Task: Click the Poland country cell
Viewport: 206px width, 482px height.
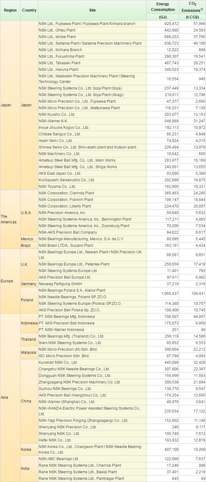Action: tap(29, 300)
